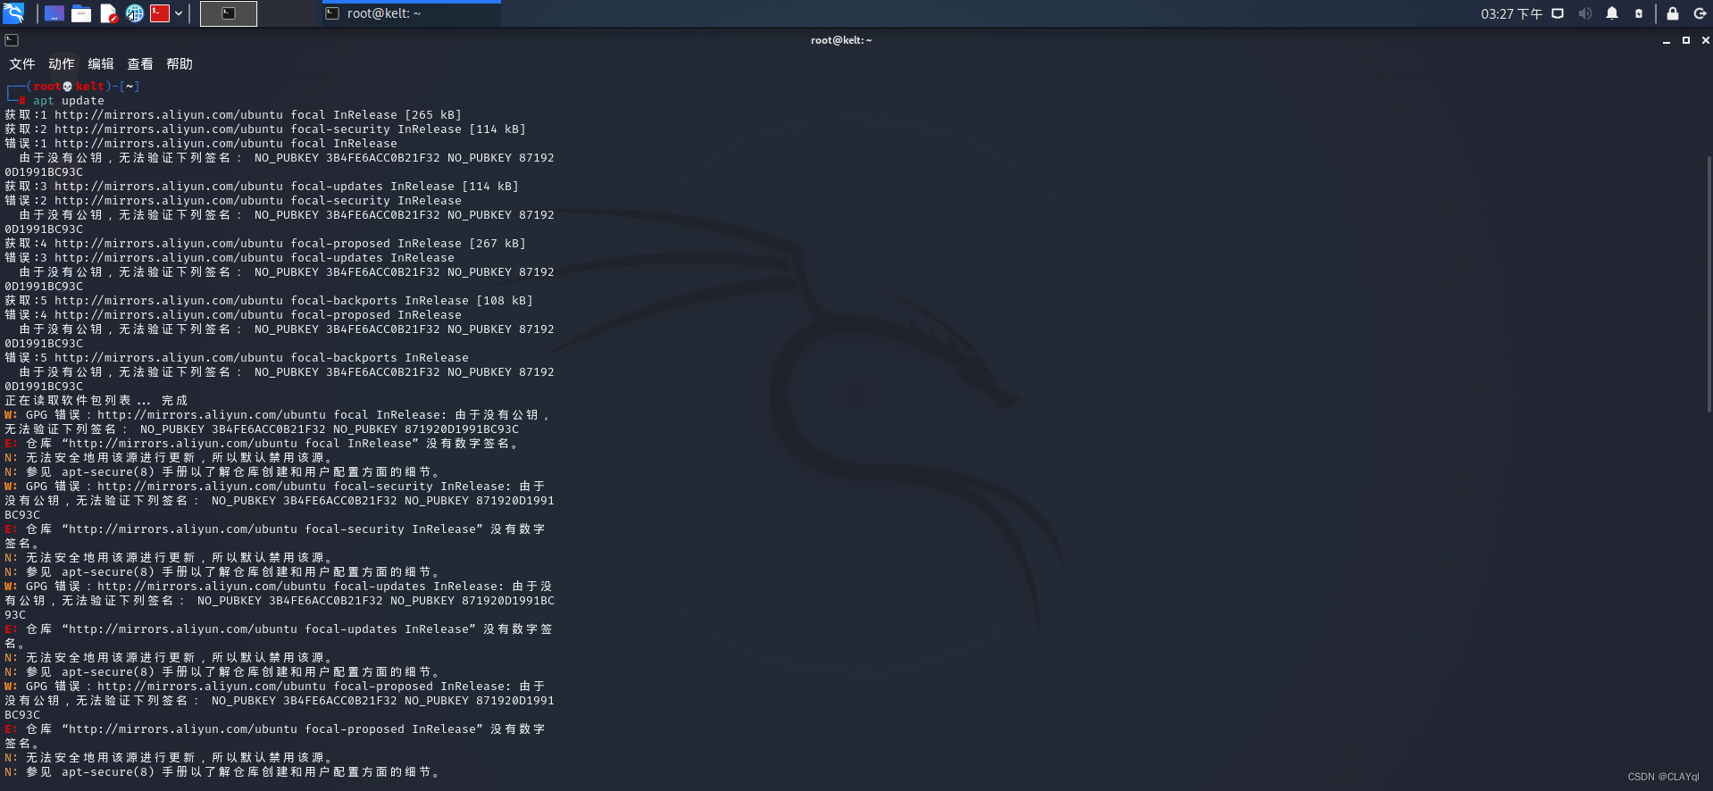Click the first 'W: GPG 错误' focal InRelease line

(x=279, y=415)
